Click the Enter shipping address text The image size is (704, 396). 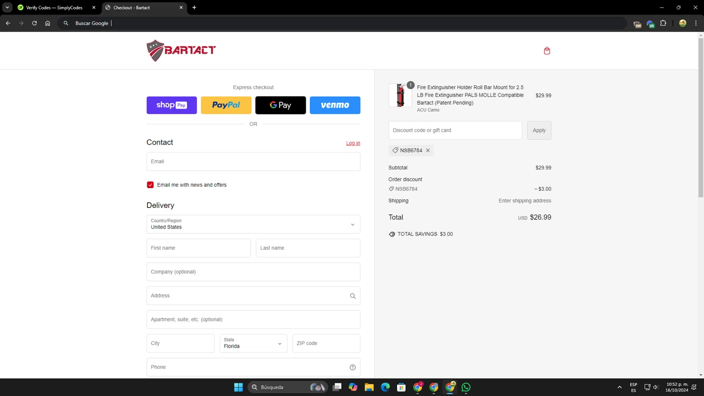pos(525,201)
